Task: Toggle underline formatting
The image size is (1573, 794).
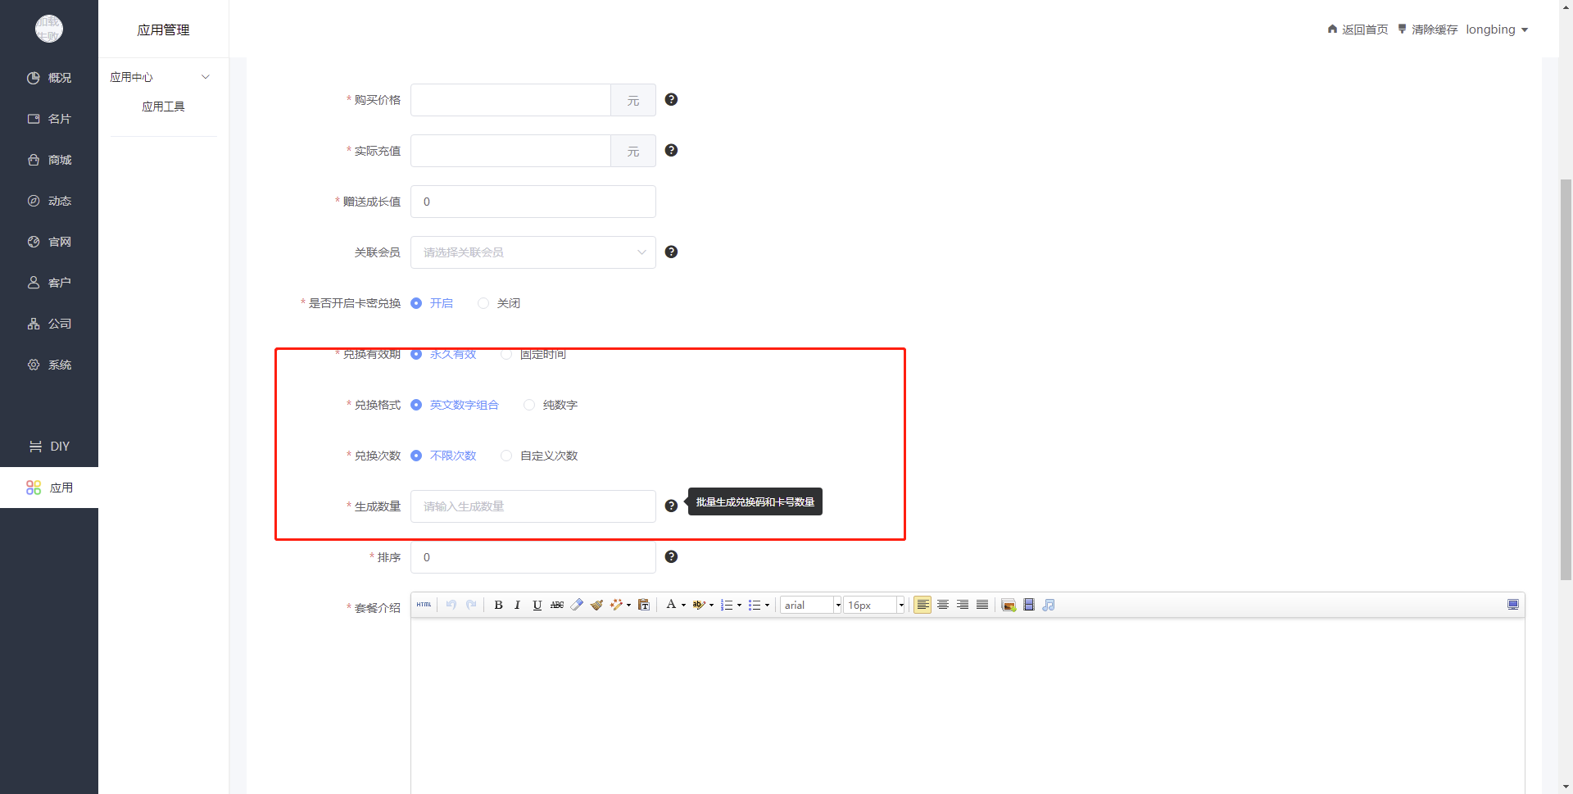Action: pos(537,605)
